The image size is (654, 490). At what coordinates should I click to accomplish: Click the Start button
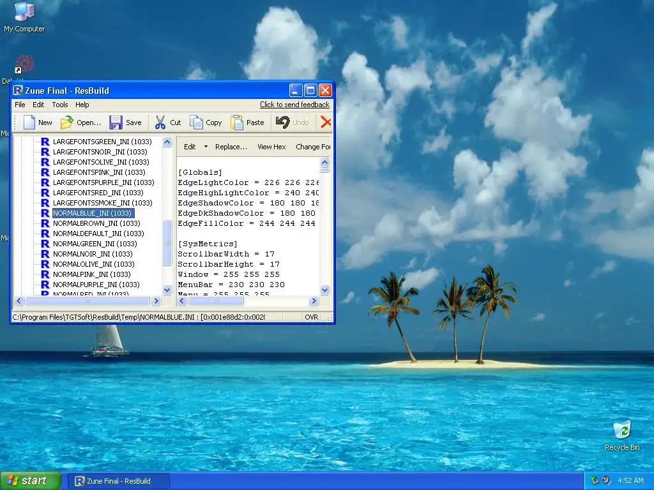tap(31, 481)
